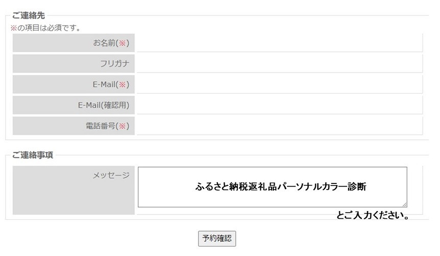Click the E-Mail(確認用) label cell
Viewport: 440px width, 256px height.
[74, 105]
